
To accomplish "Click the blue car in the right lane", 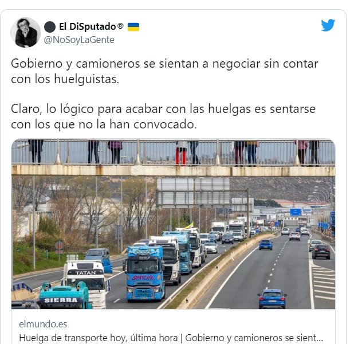I will 272,299.
